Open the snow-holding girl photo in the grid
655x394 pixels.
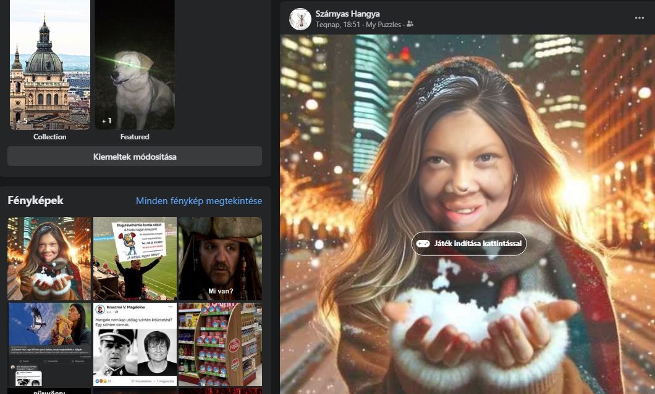pyautogui.click(x=49, y=258)
